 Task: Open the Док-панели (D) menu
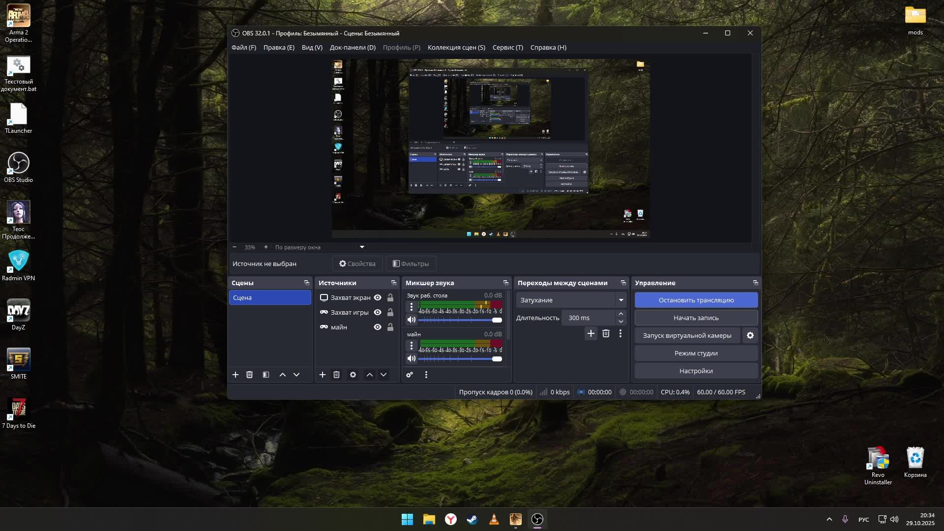click(x=353, y=47)
